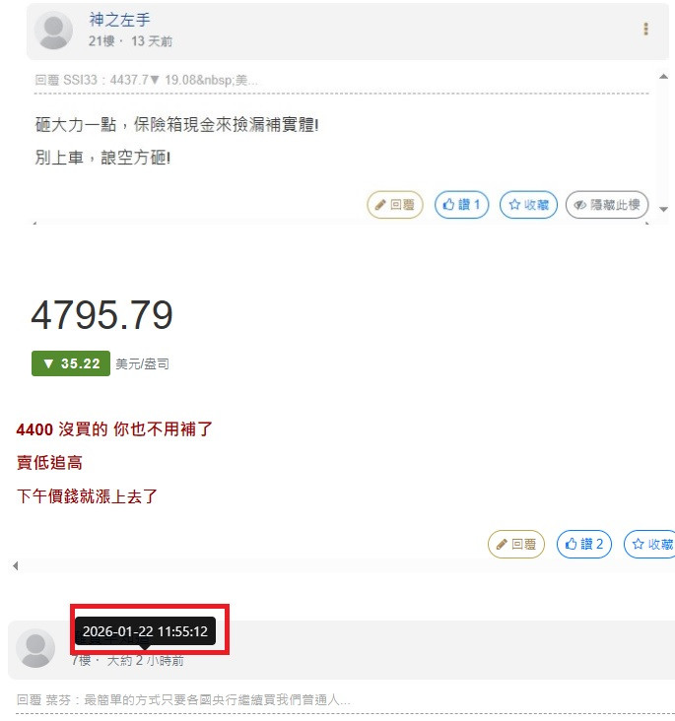Like the quoted post with 讚 1

[x=461, y=205]
